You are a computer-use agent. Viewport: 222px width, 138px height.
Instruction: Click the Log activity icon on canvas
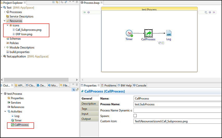169,34
